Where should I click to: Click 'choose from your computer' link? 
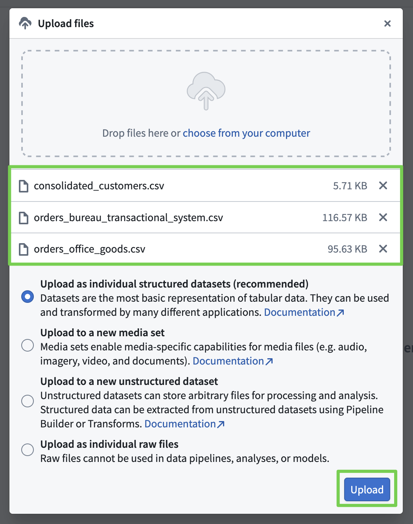tap(246, 133)
